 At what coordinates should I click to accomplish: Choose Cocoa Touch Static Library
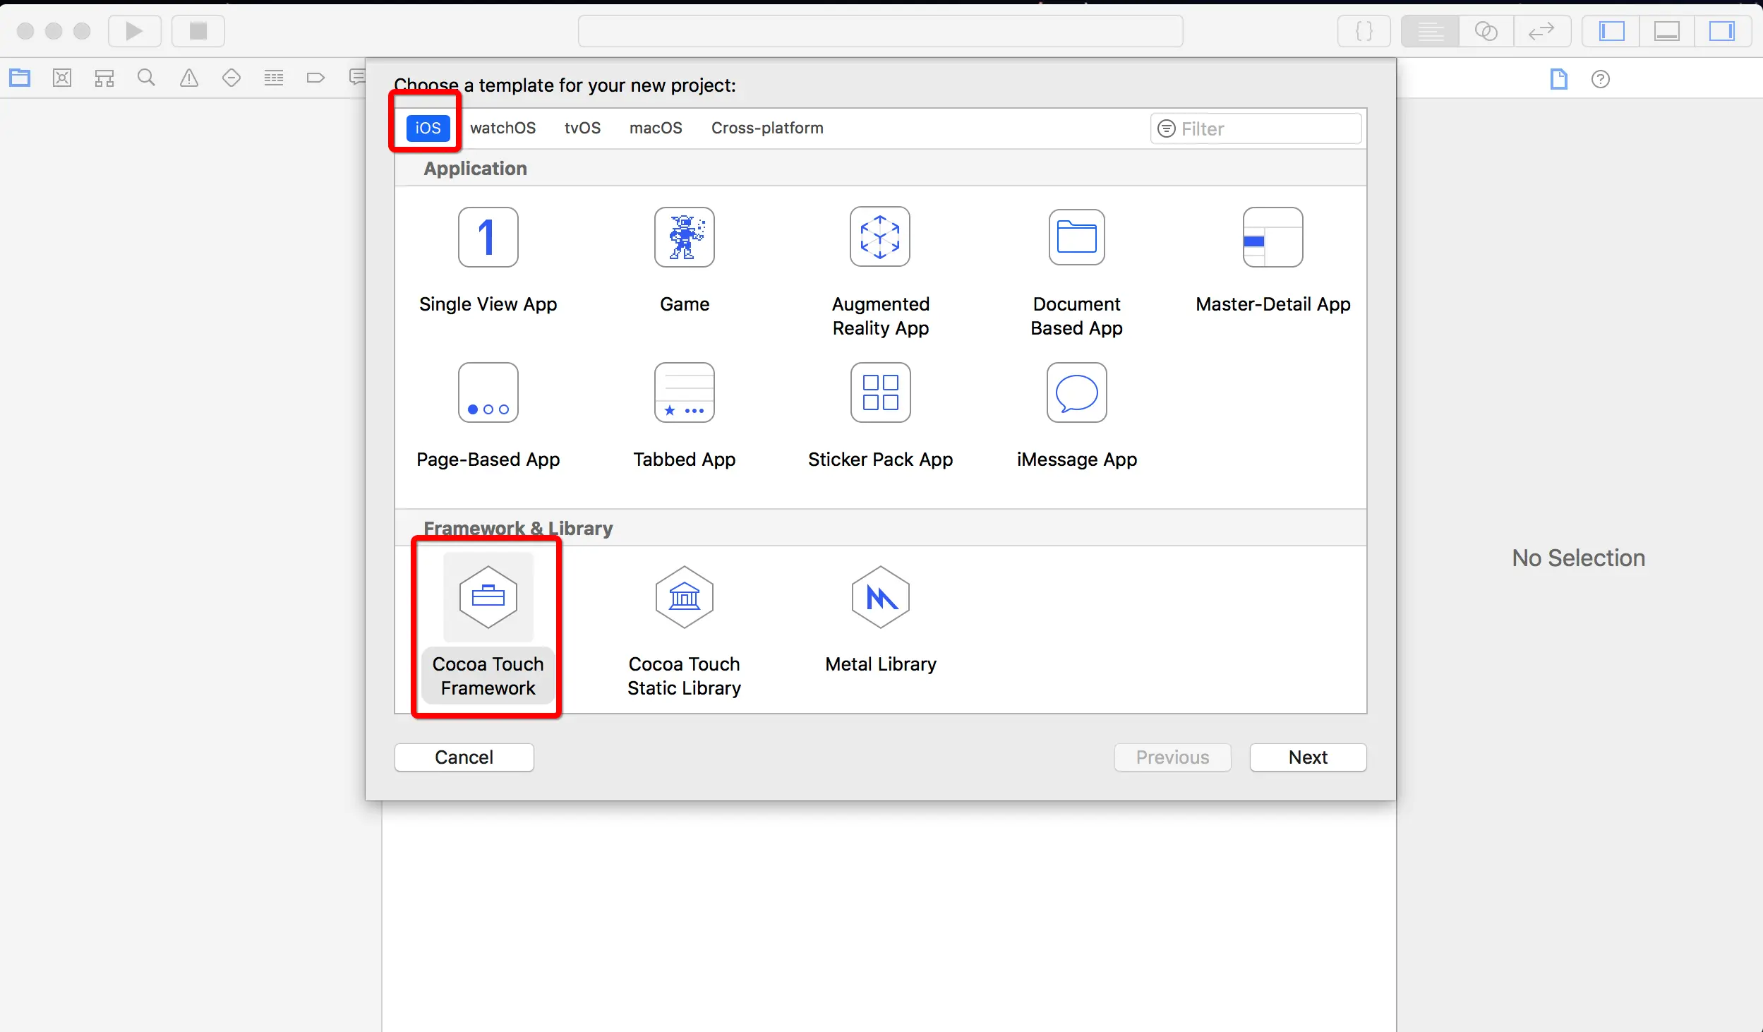coord(684,598)
